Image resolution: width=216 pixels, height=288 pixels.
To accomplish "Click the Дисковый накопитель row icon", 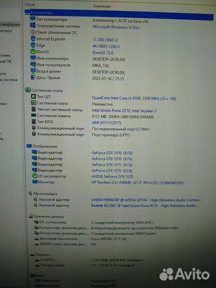I will 37,239.
